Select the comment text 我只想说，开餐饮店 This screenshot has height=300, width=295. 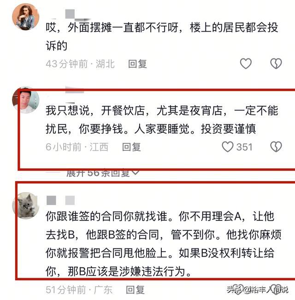point(95,111)
